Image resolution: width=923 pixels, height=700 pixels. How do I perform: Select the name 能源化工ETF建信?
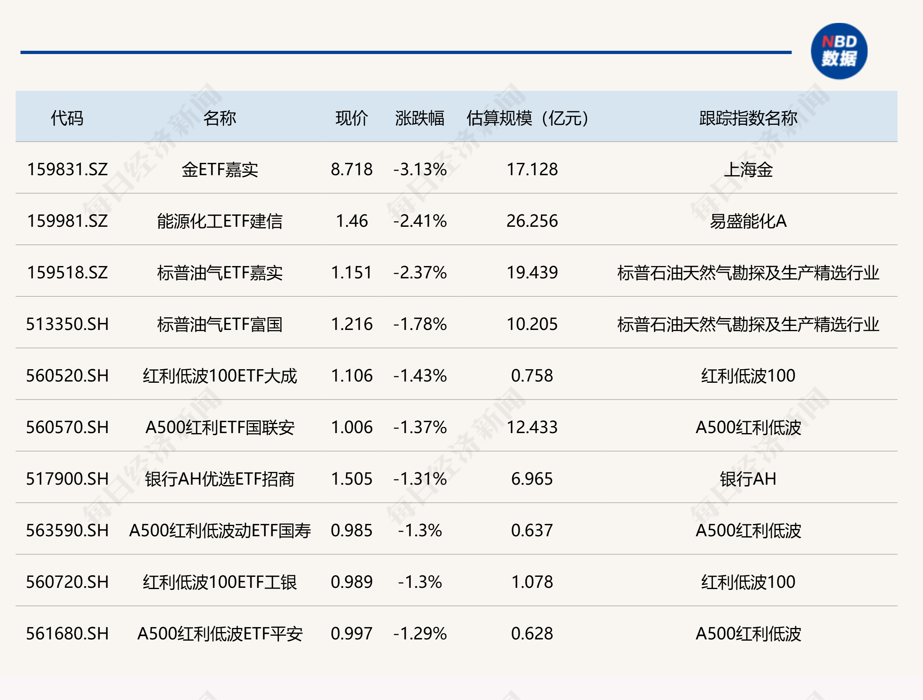coord(220,221)
